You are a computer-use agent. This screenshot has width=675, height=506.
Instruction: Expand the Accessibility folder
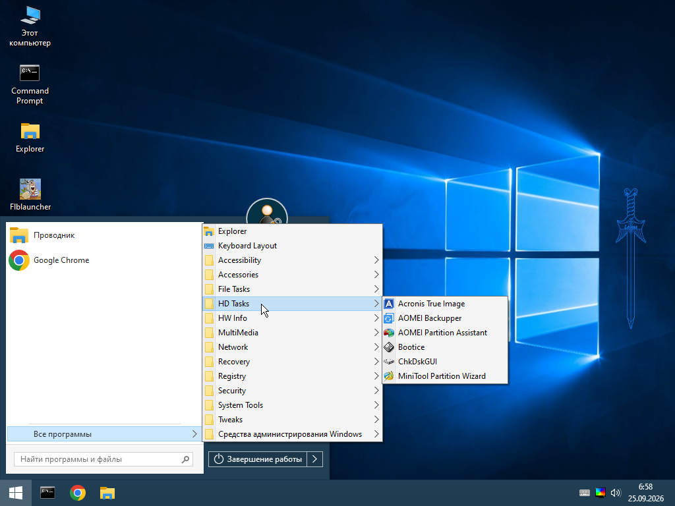292,260
